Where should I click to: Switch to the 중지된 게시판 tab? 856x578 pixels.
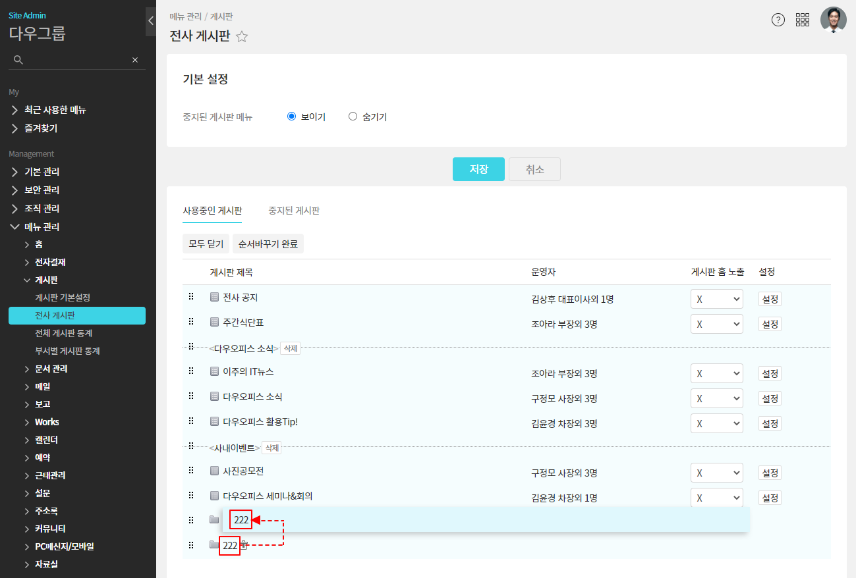[294, 211]
